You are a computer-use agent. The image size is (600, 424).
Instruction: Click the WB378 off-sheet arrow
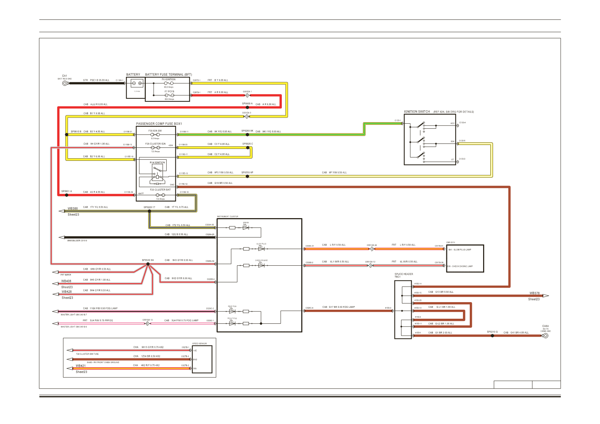pyautogui.click(x=546, y=296)
